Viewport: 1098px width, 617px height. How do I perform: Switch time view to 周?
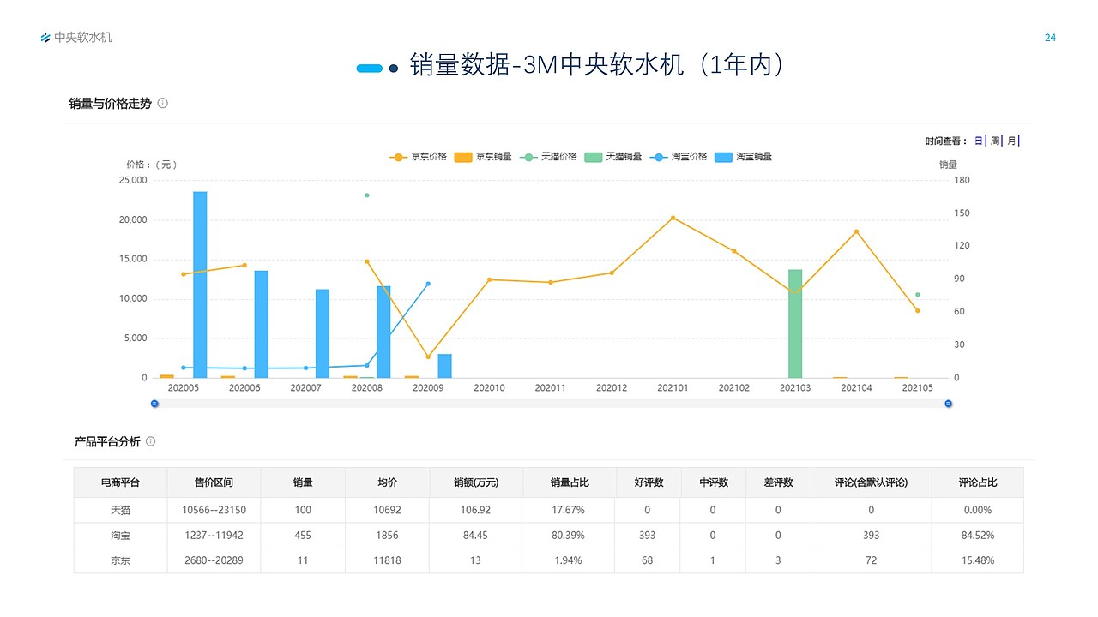point(996,141)
